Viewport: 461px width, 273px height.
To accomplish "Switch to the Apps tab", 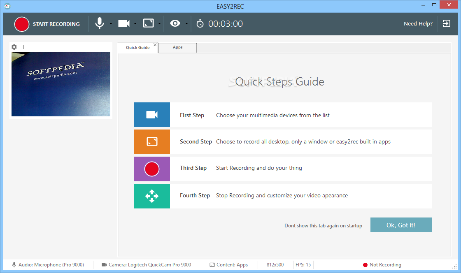I will point(177,47).
